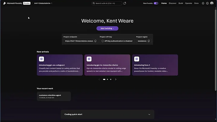Open the Introducing Sora-2 card

pyautogui.click(x=155, y=65)
